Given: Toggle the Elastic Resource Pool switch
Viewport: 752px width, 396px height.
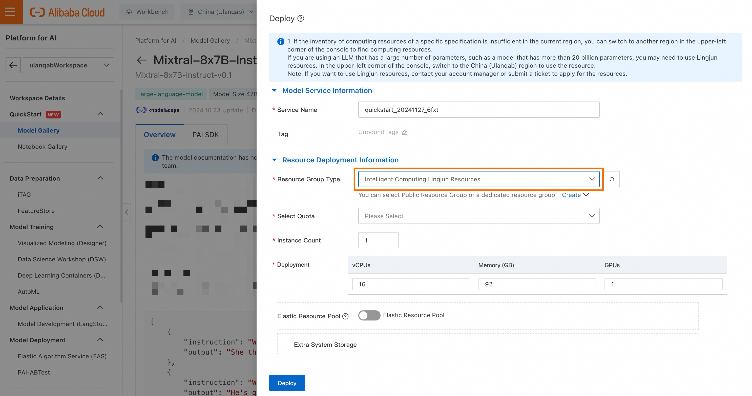Looking at the screenshot, I should point(369,315).
